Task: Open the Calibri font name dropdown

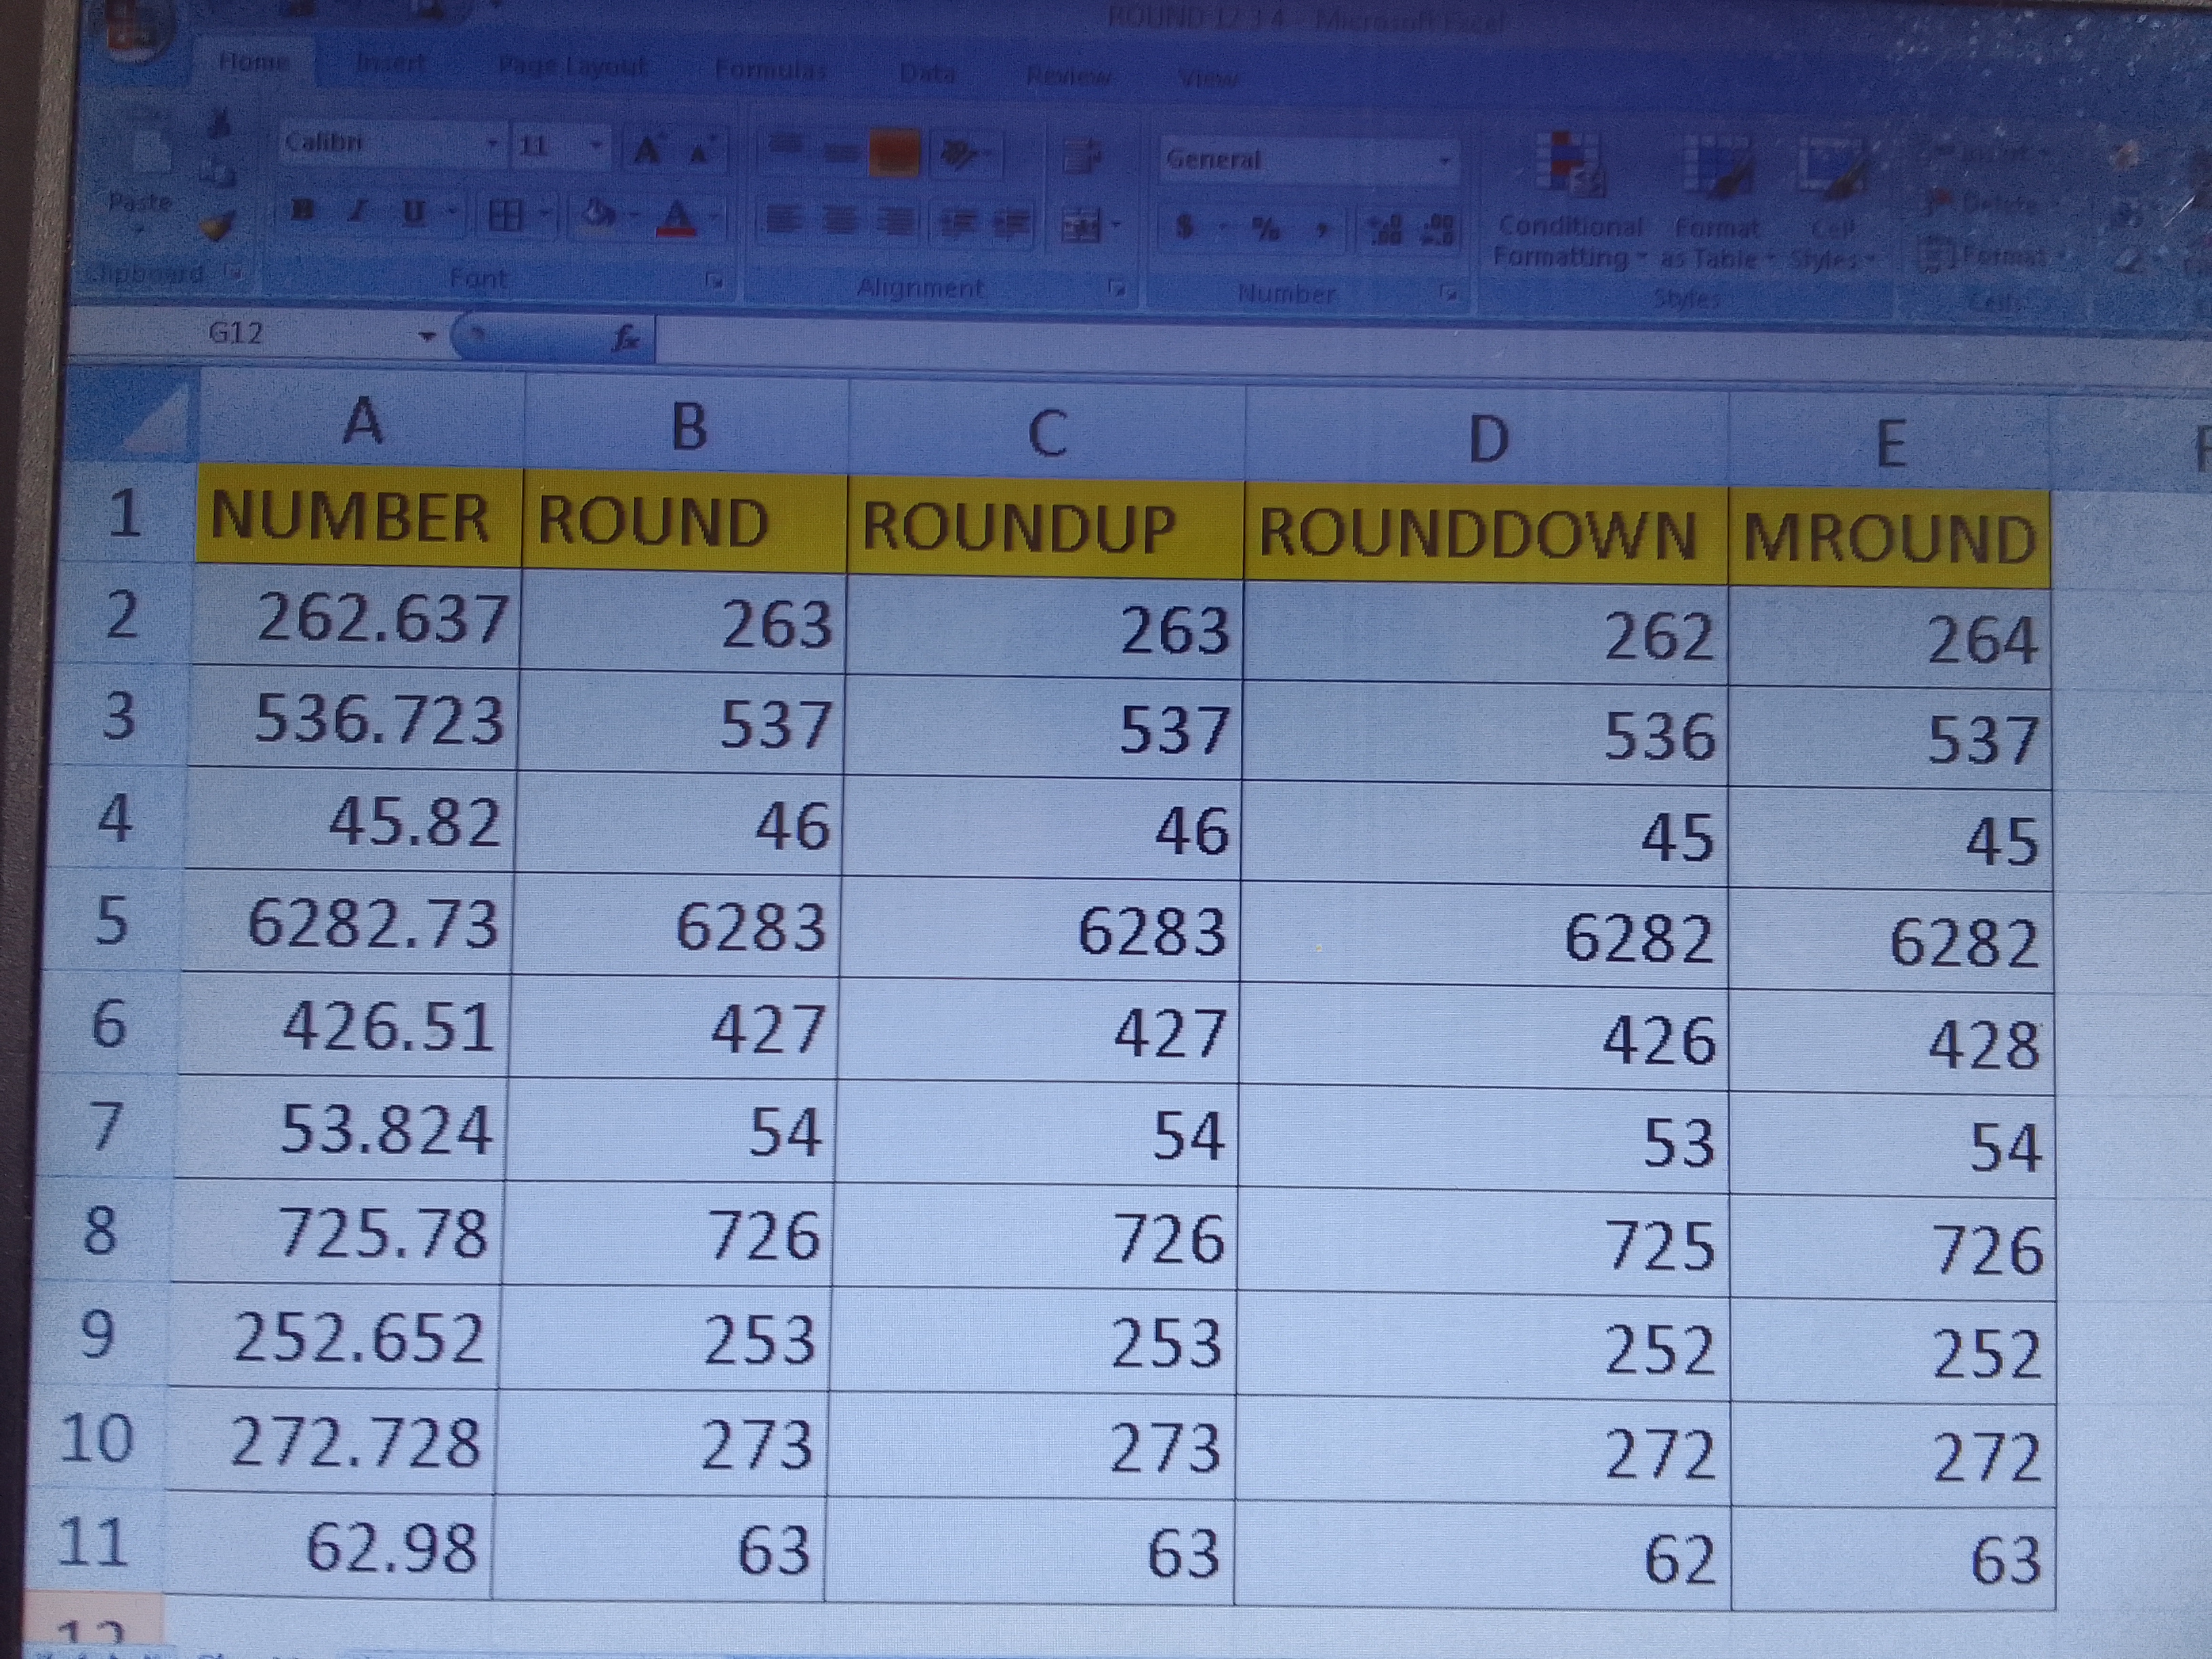Action: (x=492, y=144)
